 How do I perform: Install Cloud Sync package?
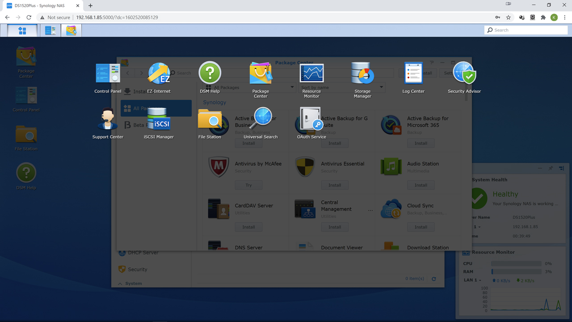coord(421,227)
